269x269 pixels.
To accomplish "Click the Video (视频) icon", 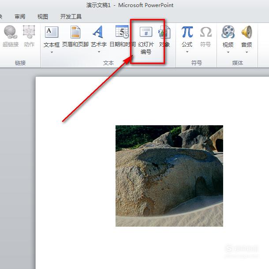I will (228, 32).
